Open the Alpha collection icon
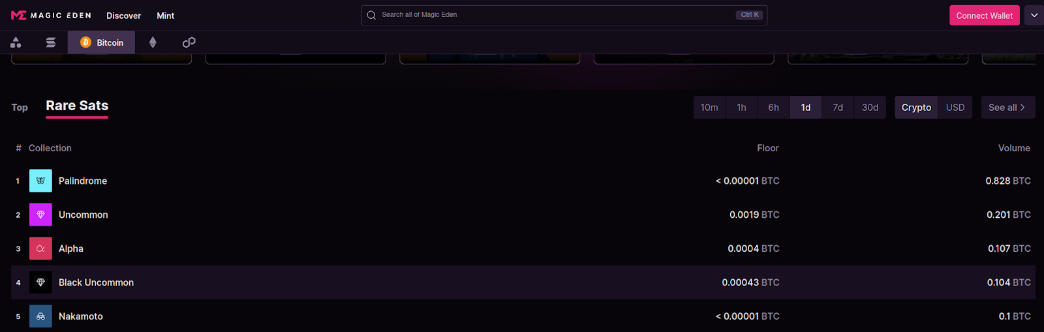 point(40,249)
